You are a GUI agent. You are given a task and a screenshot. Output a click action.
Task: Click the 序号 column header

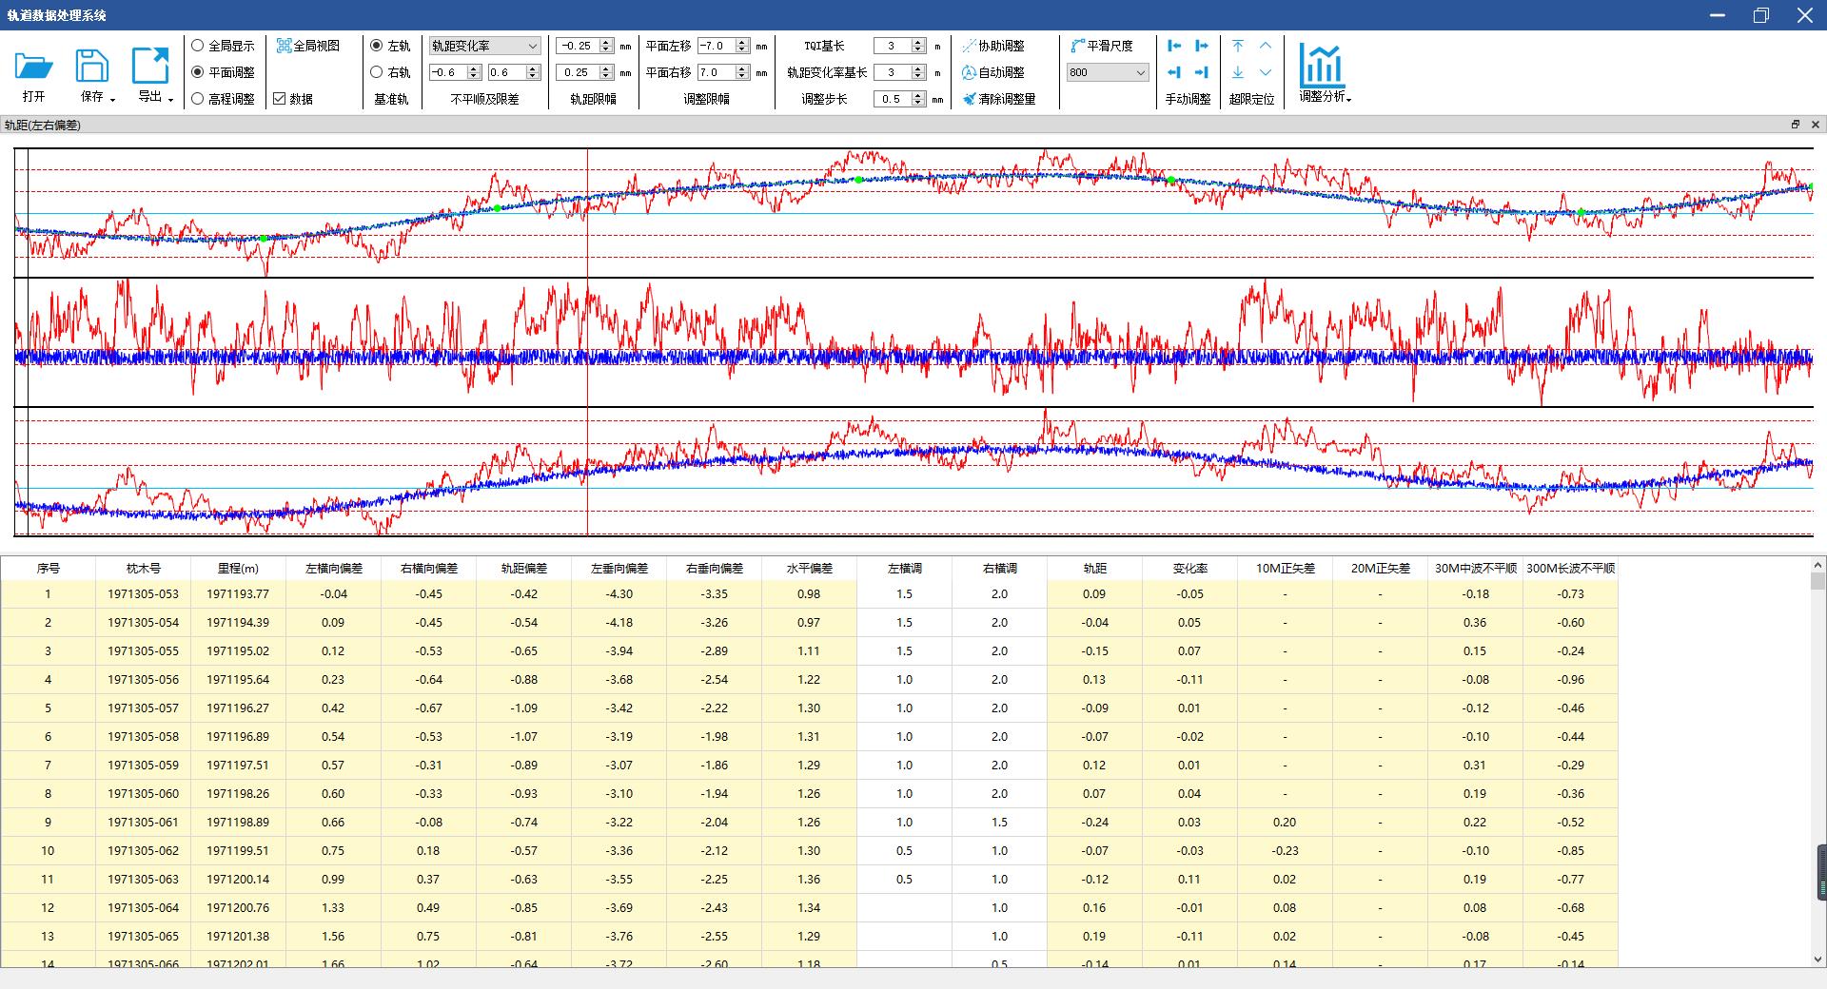coord(49,568)
